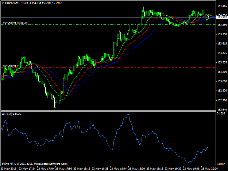Click the 23 May 18:28 time label

point(100,168)
